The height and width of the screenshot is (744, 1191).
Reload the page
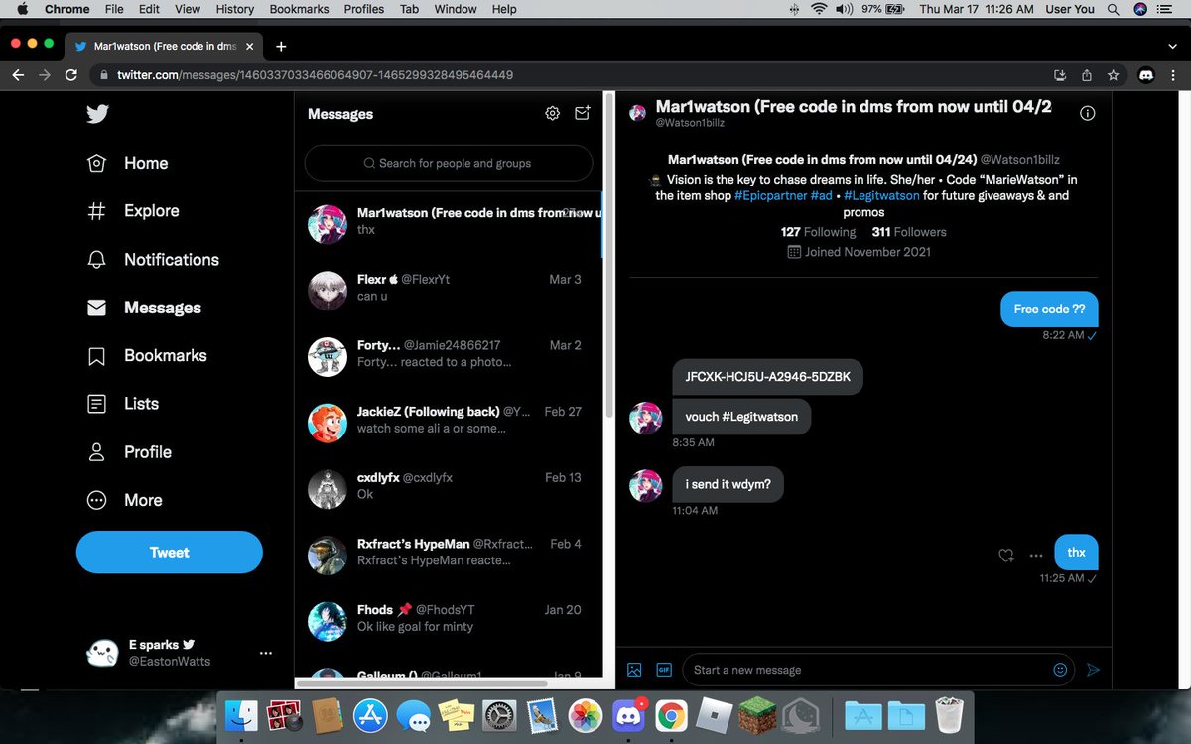(71, 75)
